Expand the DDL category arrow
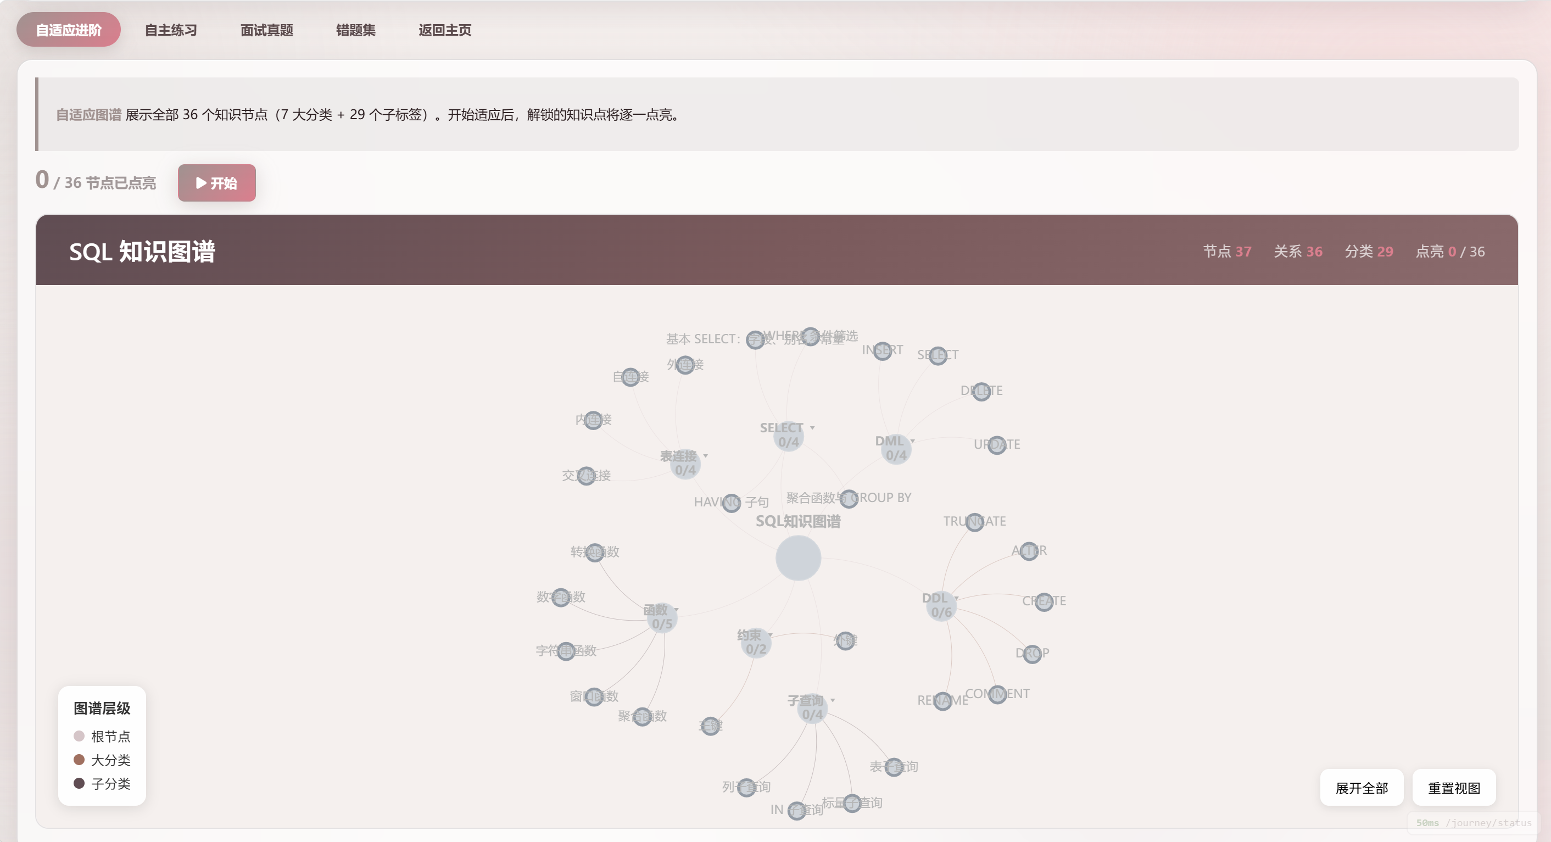1551x842 pixels. pyautogui.click(x=956, y=598)
